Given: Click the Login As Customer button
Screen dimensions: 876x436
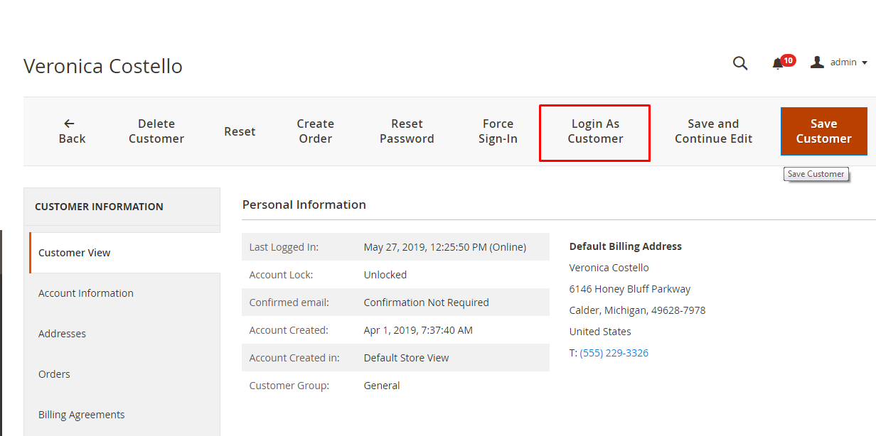Looking at the screenshot, I should [594, 131].
